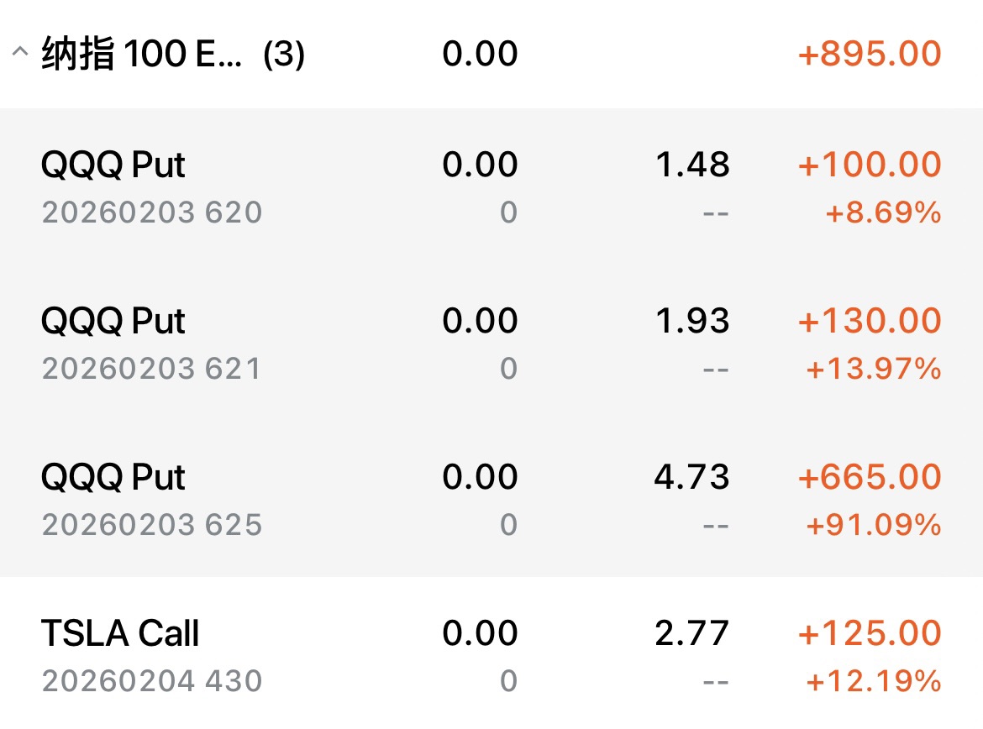Click the 1.48 cost price value

tap(693, 165)
